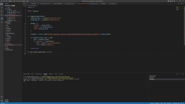Open the Explorer view in activity bar
The width and height of the screenshot is (185, 104).
2,4
